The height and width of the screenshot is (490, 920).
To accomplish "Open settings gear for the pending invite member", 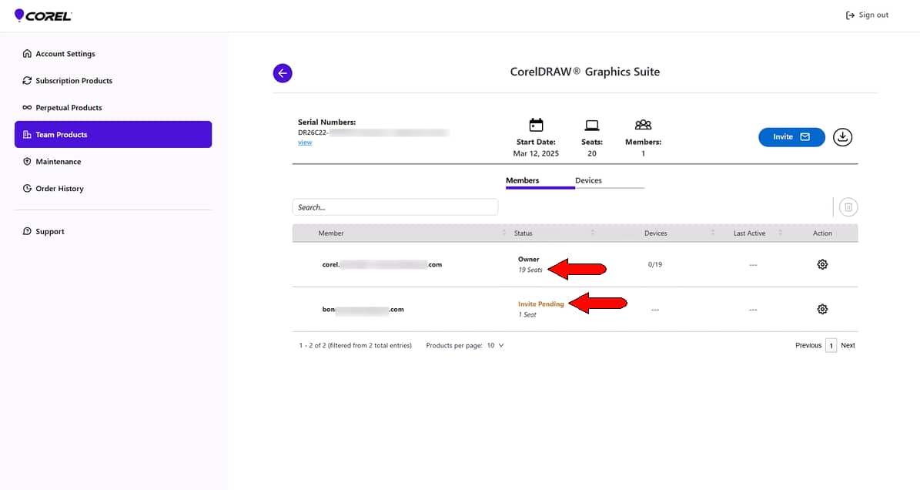I will [x=822, y=309].
